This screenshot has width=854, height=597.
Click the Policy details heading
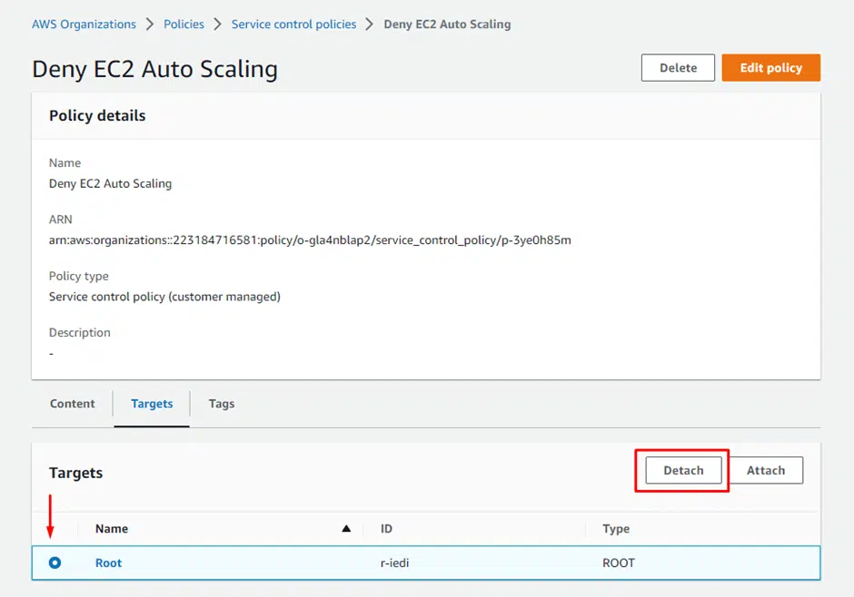97,115
